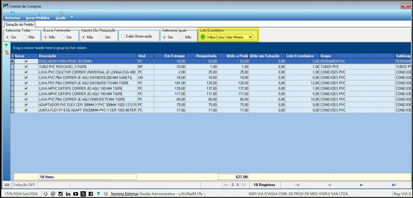Uncheck Gerar for TUBO PVC ROSCAVEL 3 TIGRE
This screenshot has width=413, height=198.
tap(26, 67)
